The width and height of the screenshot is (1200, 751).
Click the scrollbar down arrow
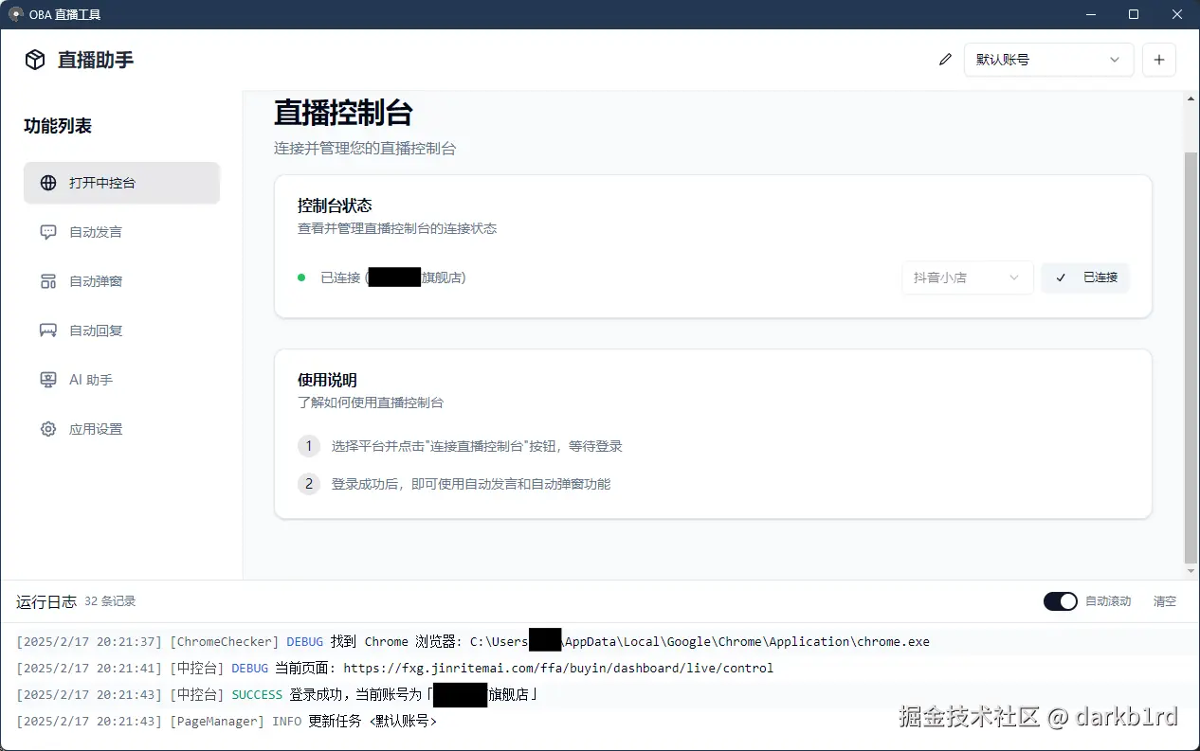(x=1191, y=572)
